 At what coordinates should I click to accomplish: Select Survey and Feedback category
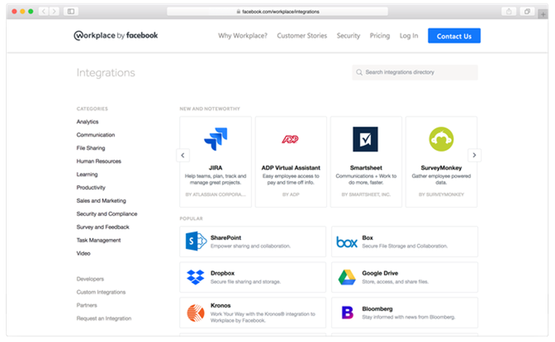point(103,226)
